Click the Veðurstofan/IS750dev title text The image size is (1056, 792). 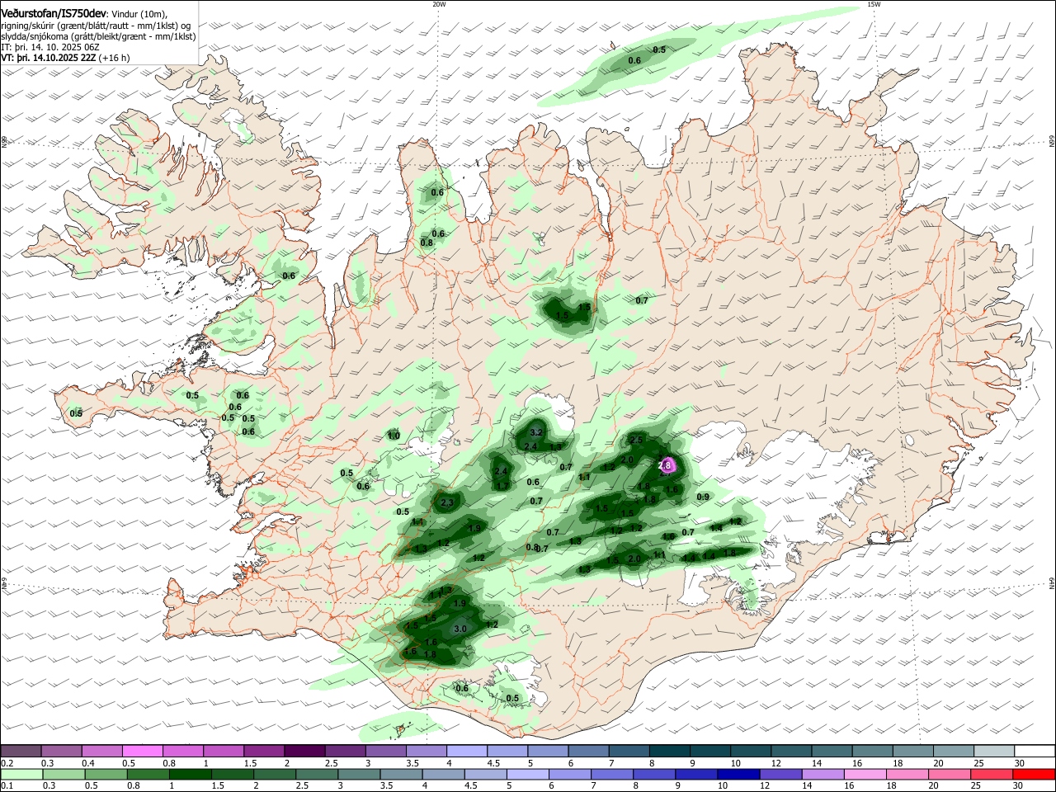click(x=54, y=14)
